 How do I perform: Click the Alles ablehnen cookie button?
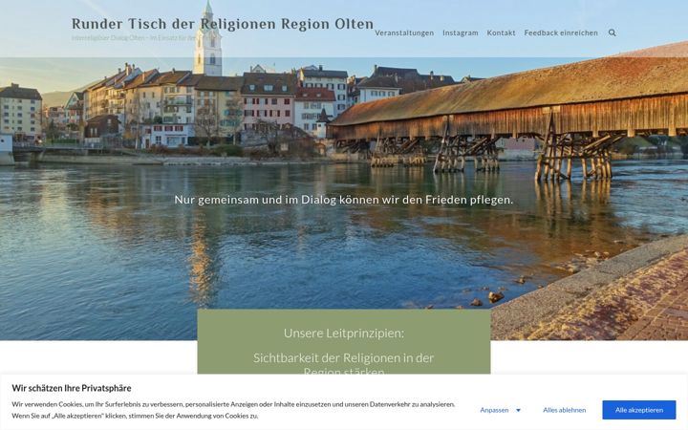tap(565, 410)
